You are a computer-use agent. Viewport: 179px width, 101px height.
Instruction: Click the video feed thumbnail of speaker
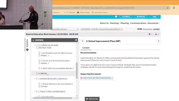click(x=26, y=15)
